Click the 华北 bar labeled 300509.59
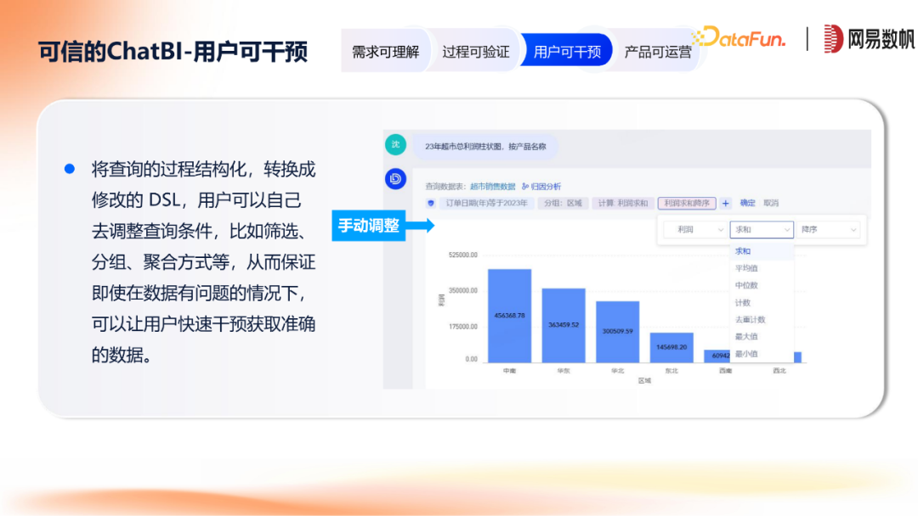The width and height of the screenshot is (918, 516). click(x=618, y=331)
